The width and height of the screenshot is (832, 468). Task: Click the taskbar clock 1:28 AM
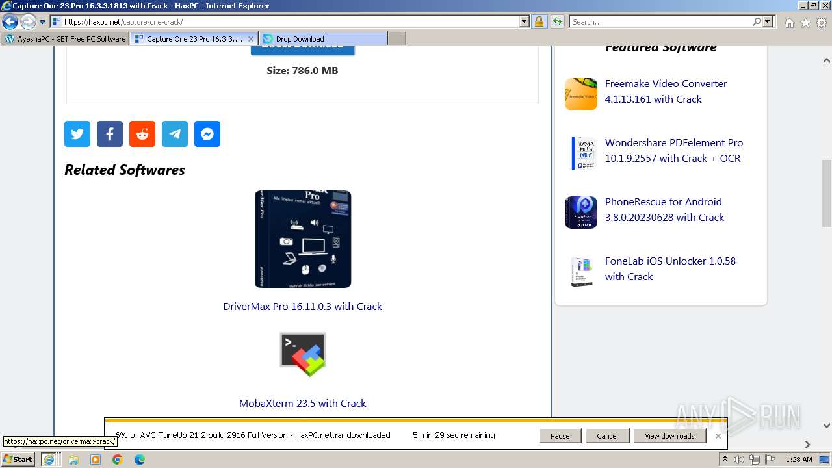pyautogui.click(x=799, y=460)
